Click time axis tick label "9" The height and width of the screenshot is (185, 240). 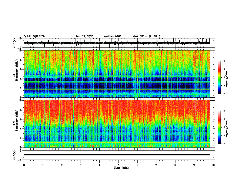coord(194,165)
